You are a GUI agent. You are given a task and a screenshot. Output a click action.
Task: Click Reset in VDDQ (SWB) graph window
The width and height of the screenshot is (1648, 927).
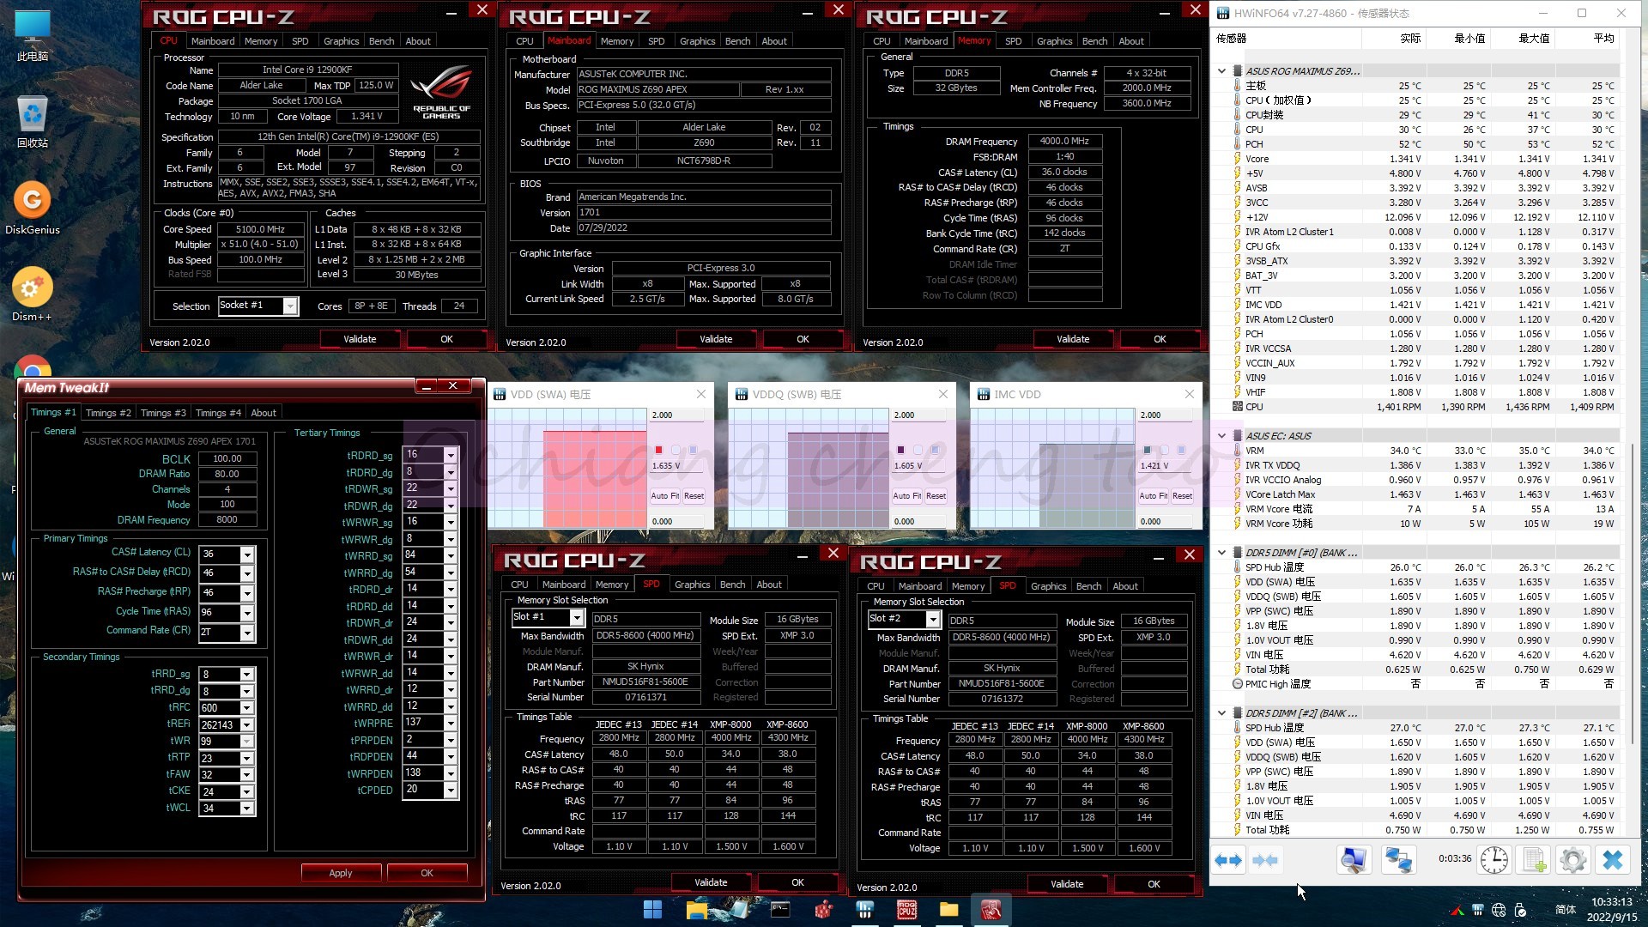point(936,496)
